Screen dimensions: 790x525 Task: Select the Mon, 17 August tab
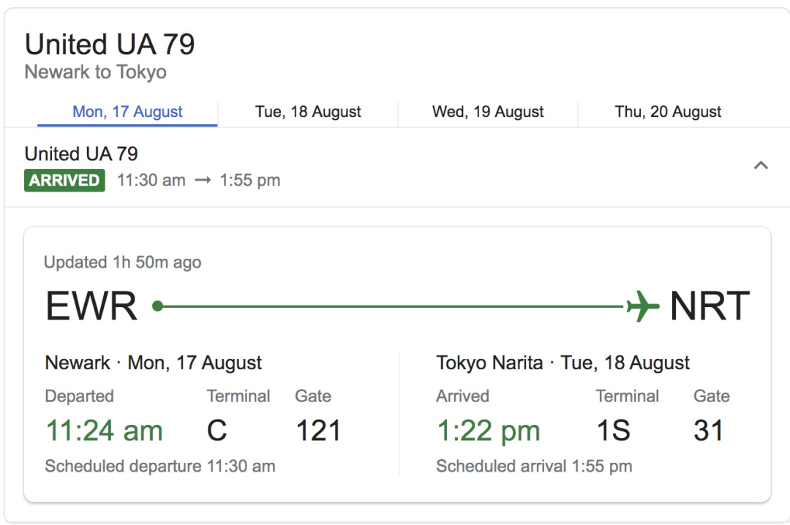tap(127, 112)
